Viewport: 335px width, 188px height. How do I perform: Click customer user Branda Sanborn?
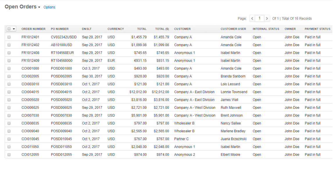(233, 76)
